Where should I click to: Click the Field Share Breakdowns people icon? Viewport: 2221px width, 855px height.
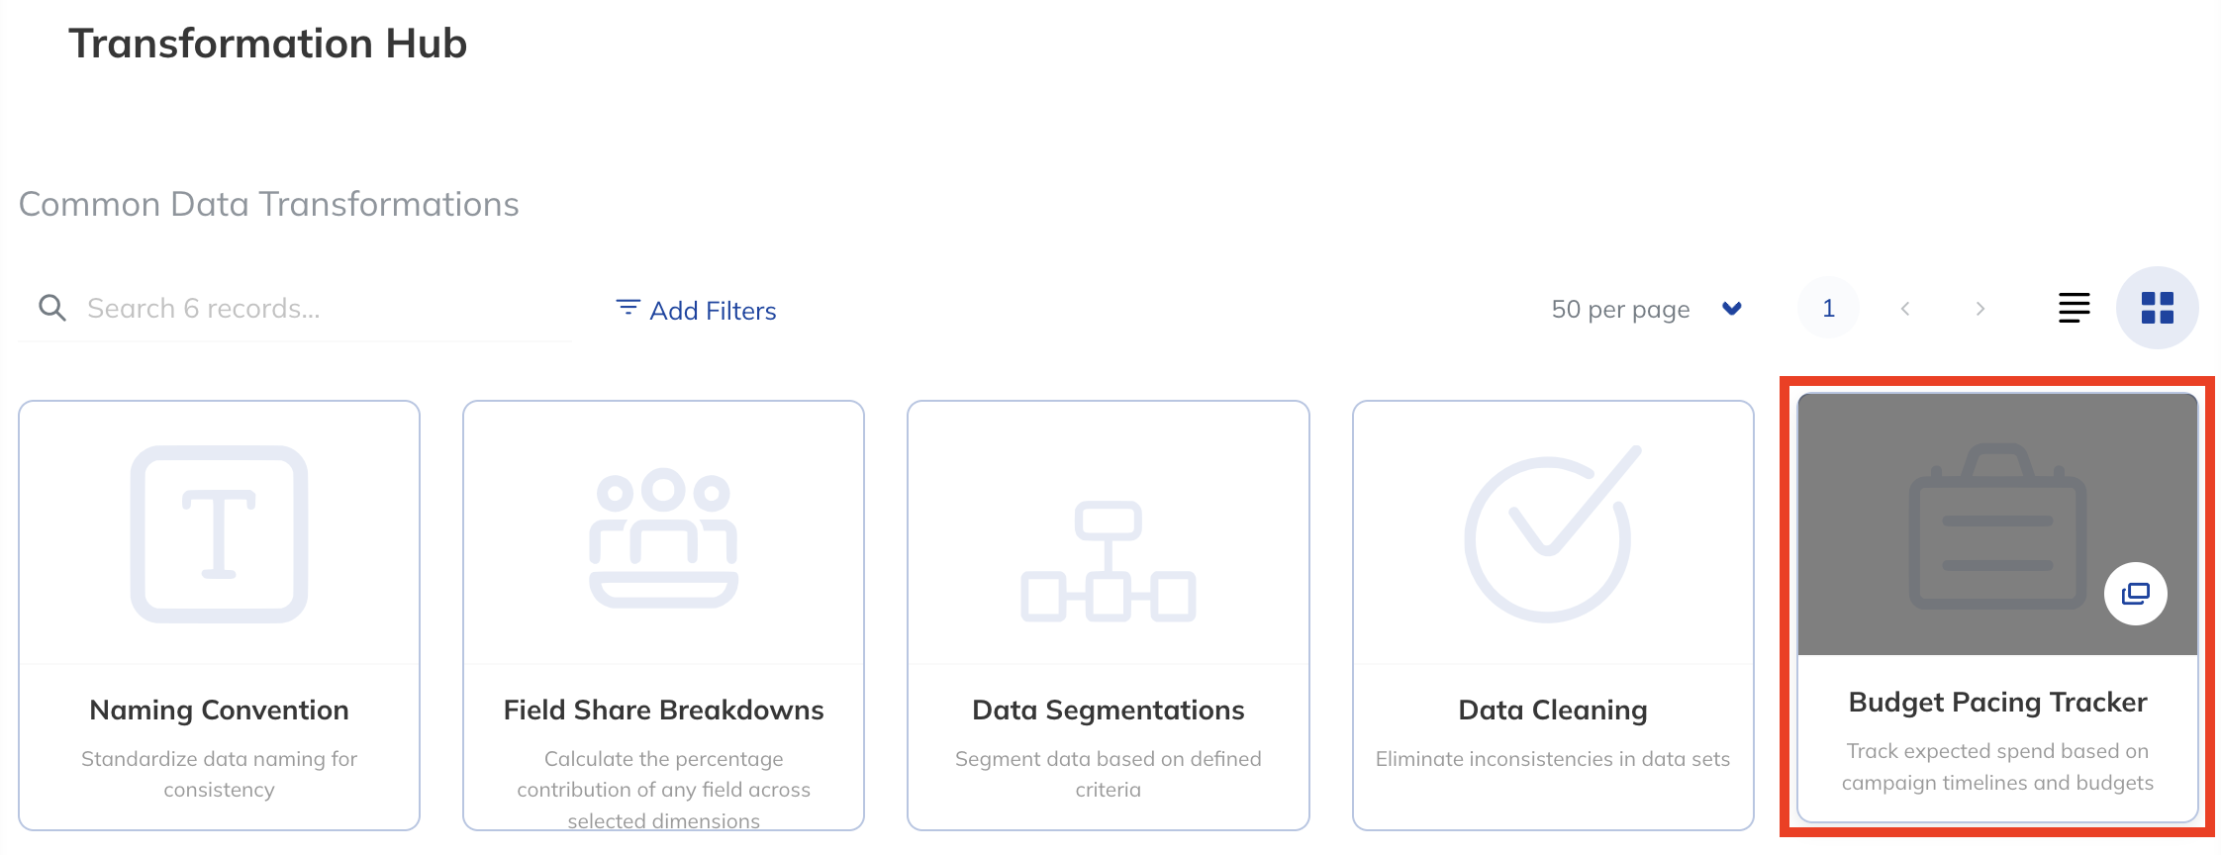(663, 537)
